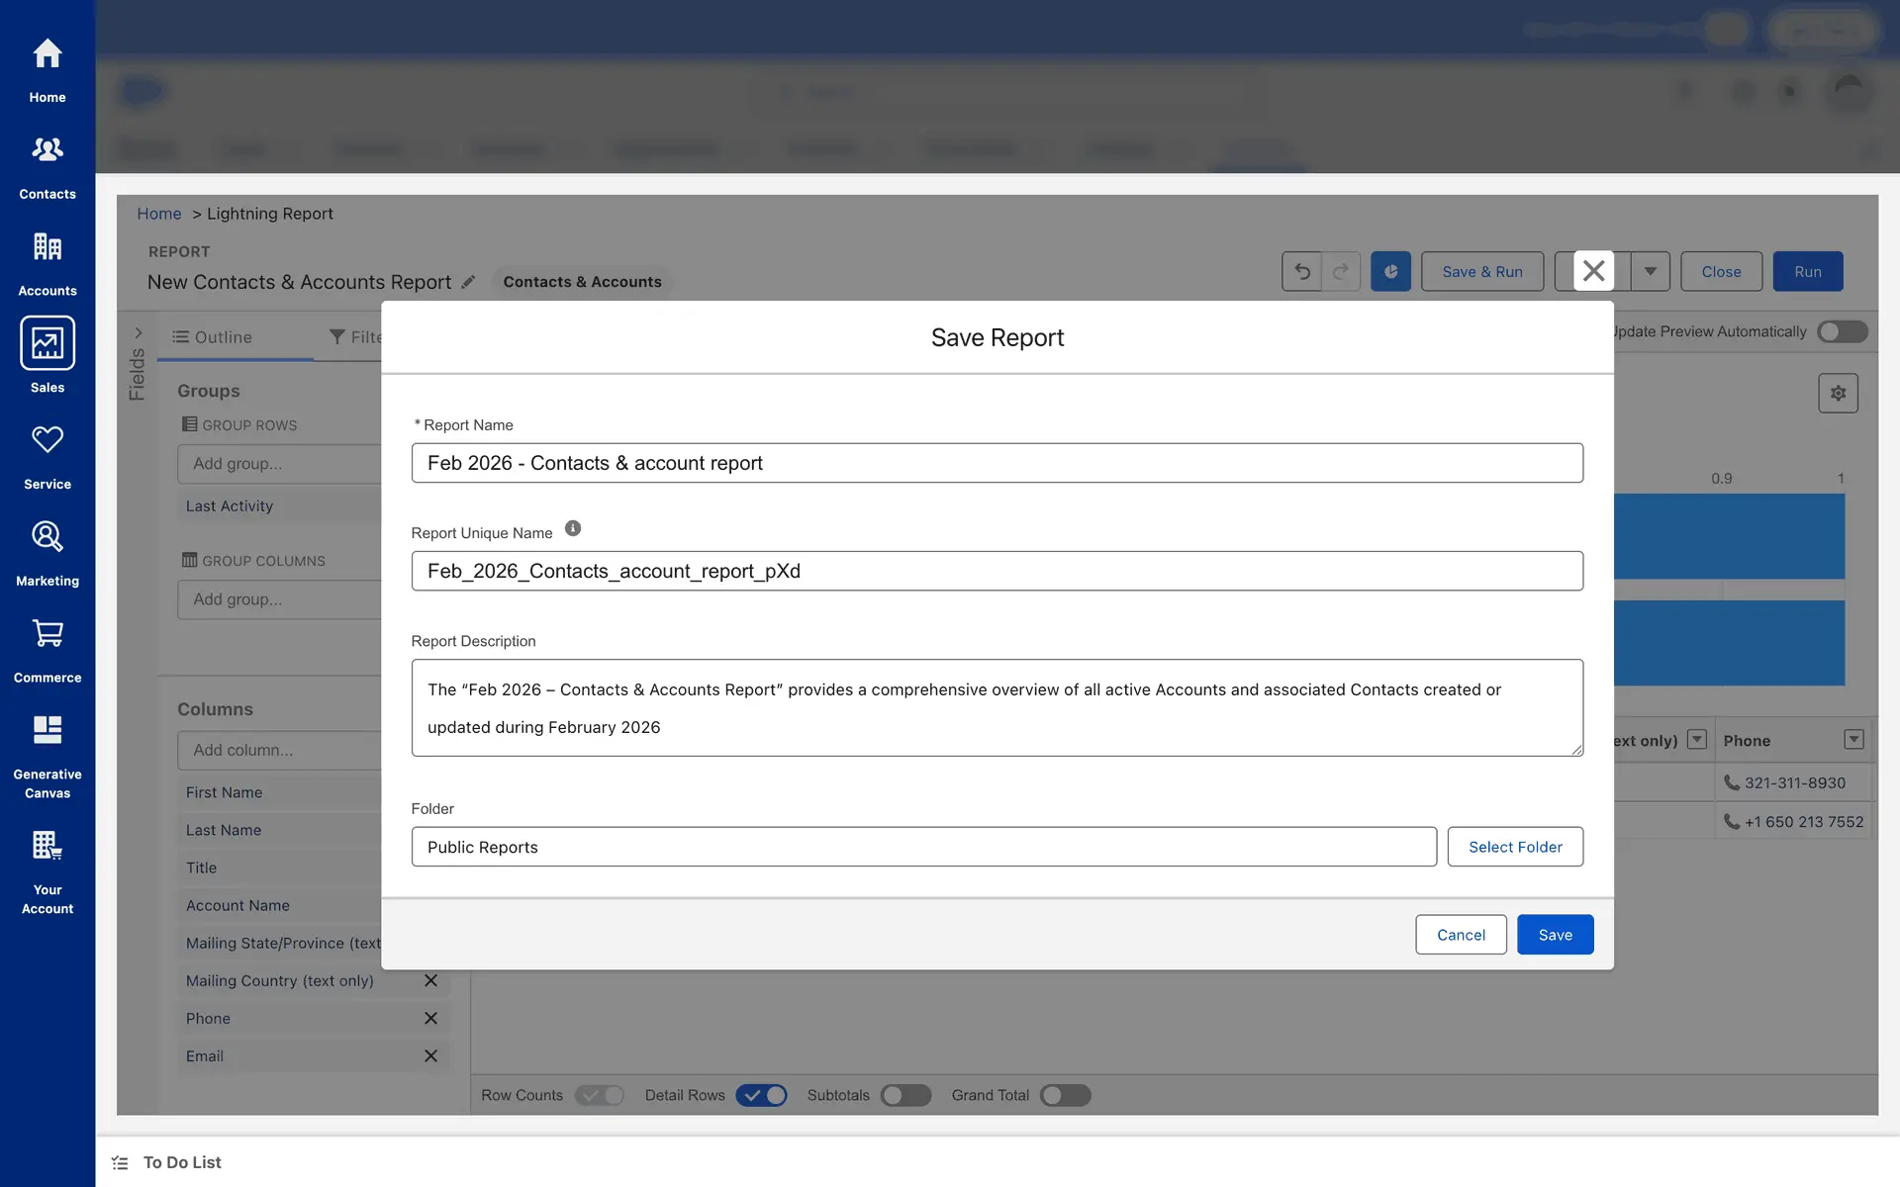The height and width of the screenshot is (1187, 1900).
Task: Open the Phone column header dropdown
Action: (1853, 740)
